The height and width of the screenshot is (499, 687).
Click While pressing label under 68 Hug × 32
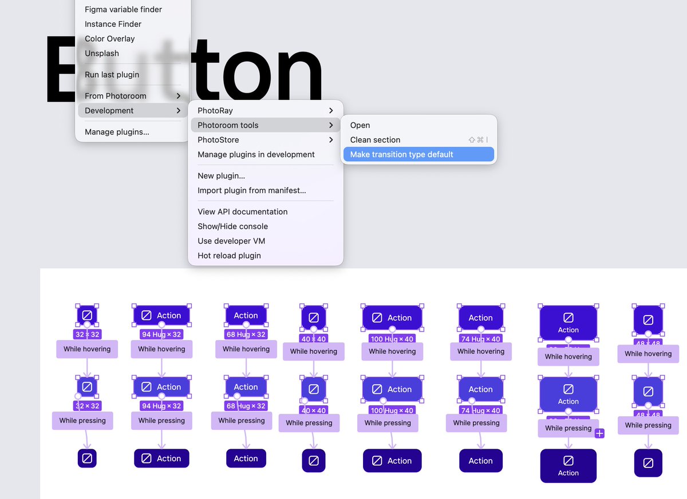tap(242, 421)
